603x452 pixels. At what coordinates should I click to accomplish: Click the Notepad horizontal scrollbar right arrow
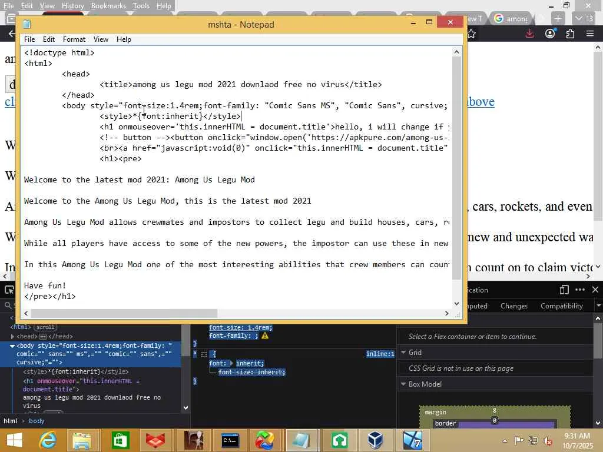[446, 313]
